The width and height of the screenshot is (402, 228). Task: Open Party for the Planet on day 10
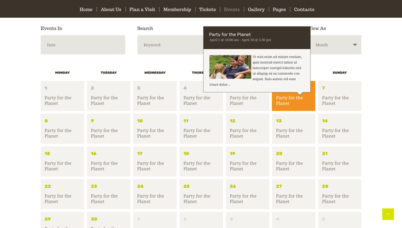(x=150, y=133)
